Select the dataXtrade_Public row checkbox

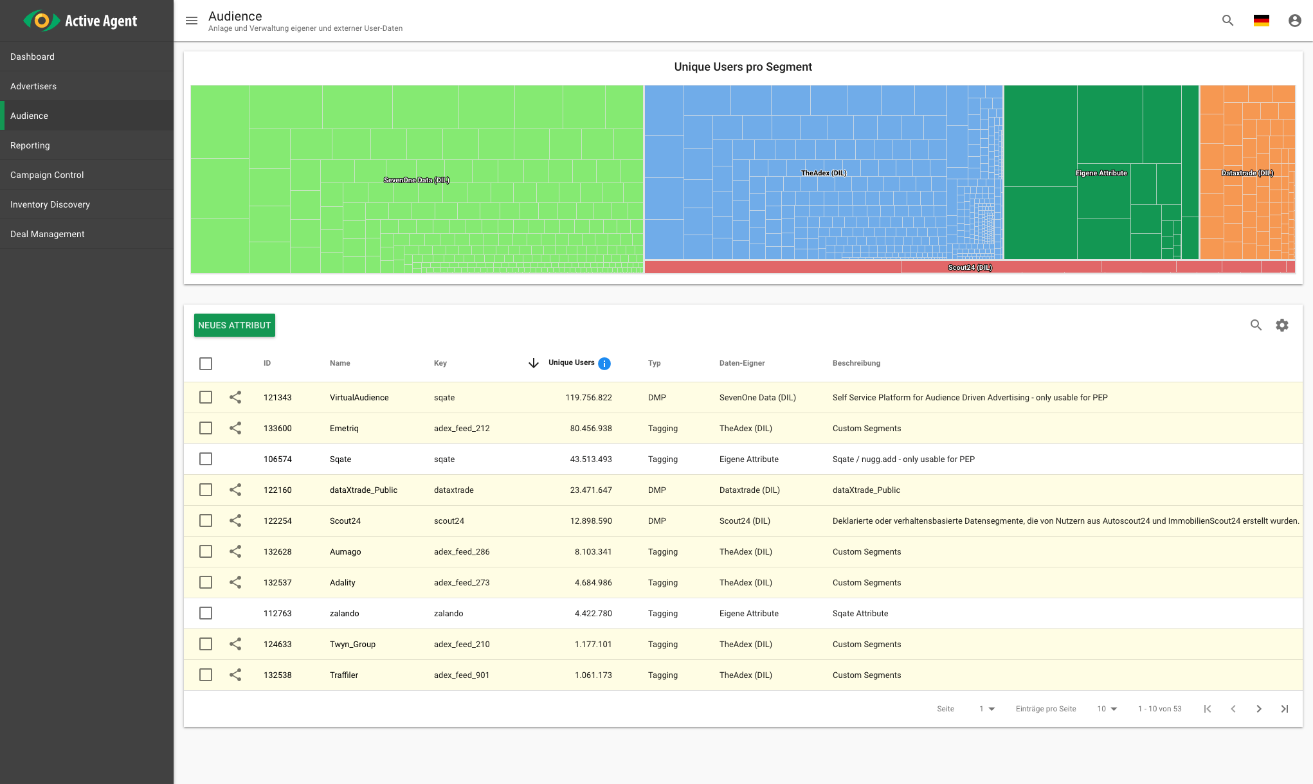206,490
